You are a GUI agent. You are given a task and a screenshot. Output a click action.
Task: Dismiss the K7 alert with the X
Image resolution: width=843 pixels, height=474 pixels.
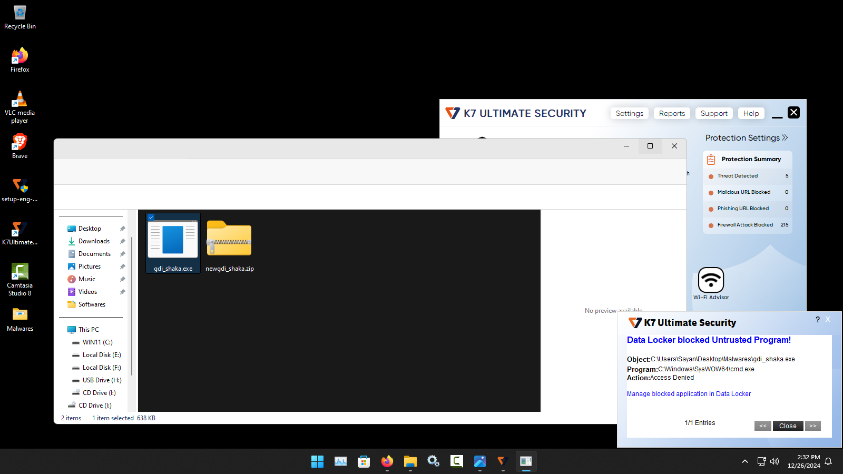pyautogui.click(x=828, y=320)
